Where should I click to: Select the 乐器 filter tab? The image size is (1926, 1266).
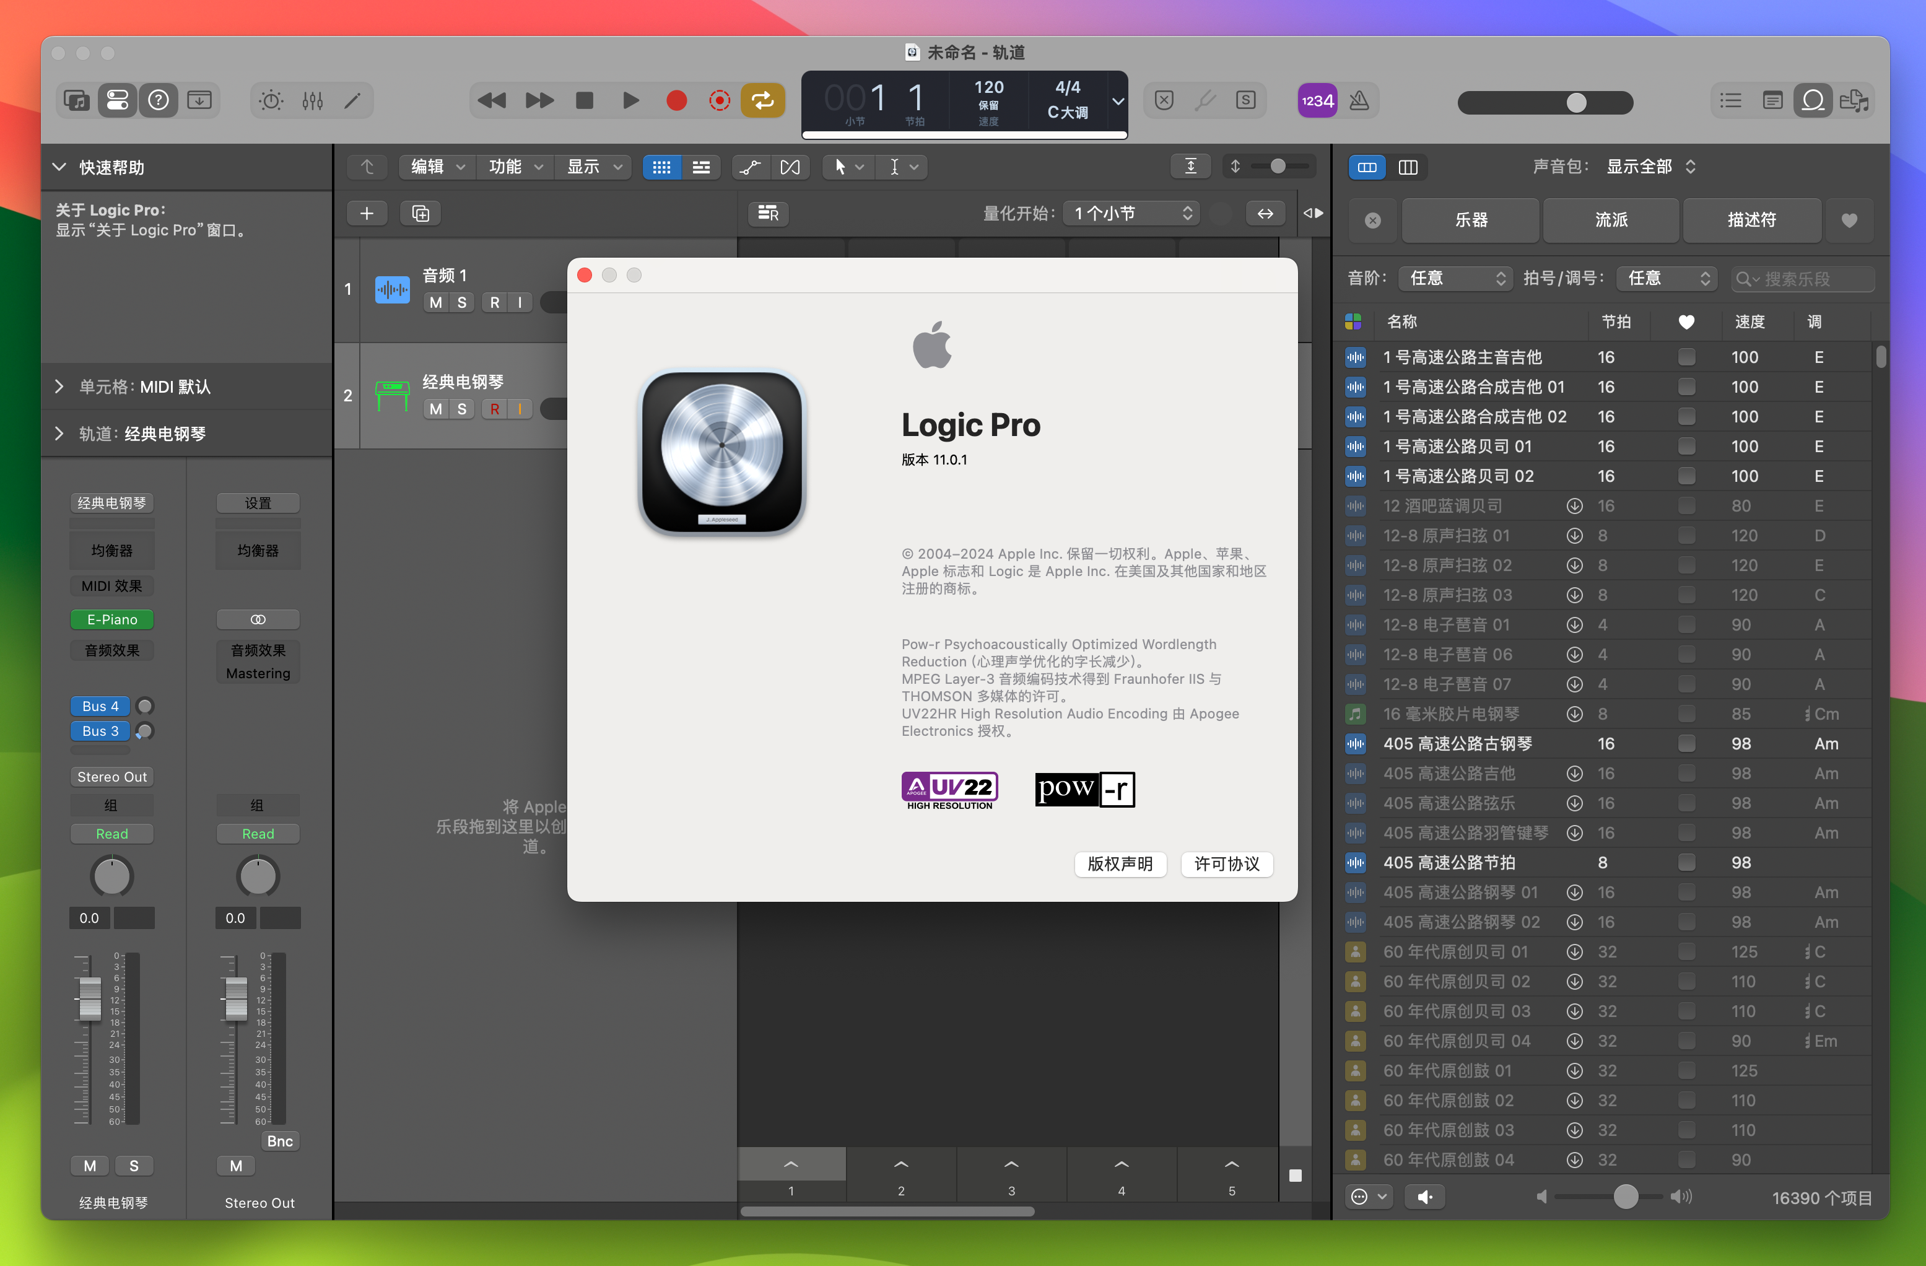point(1470,220)
